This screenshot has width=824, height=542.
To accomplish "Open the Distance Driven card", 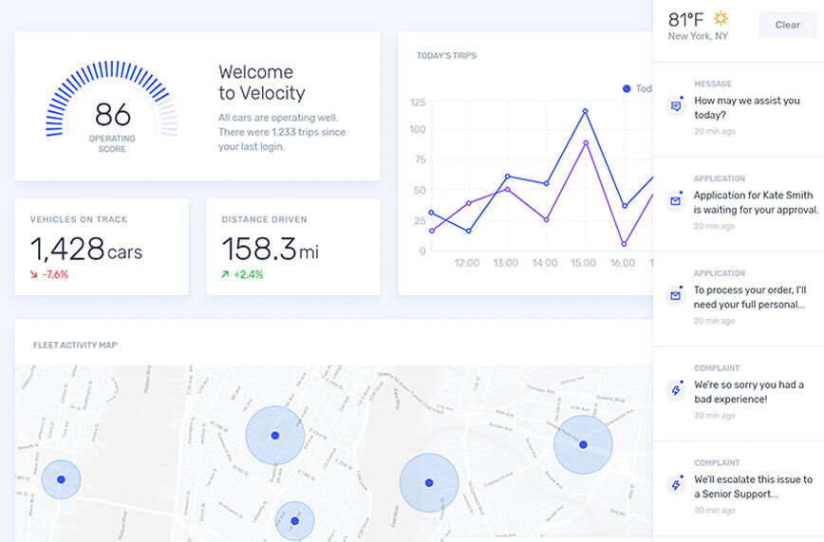I will pos(292,247).
